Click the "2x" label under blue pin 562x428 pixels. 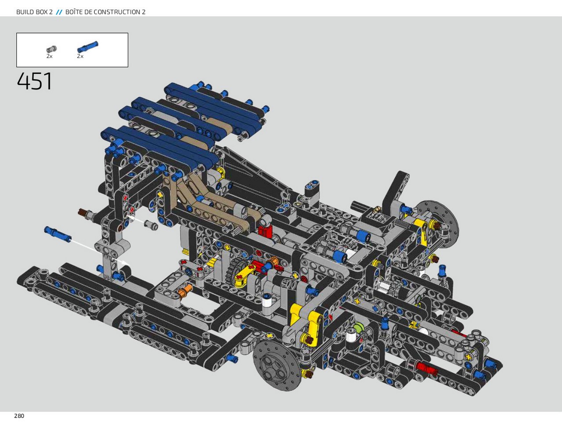click(80, 56)
